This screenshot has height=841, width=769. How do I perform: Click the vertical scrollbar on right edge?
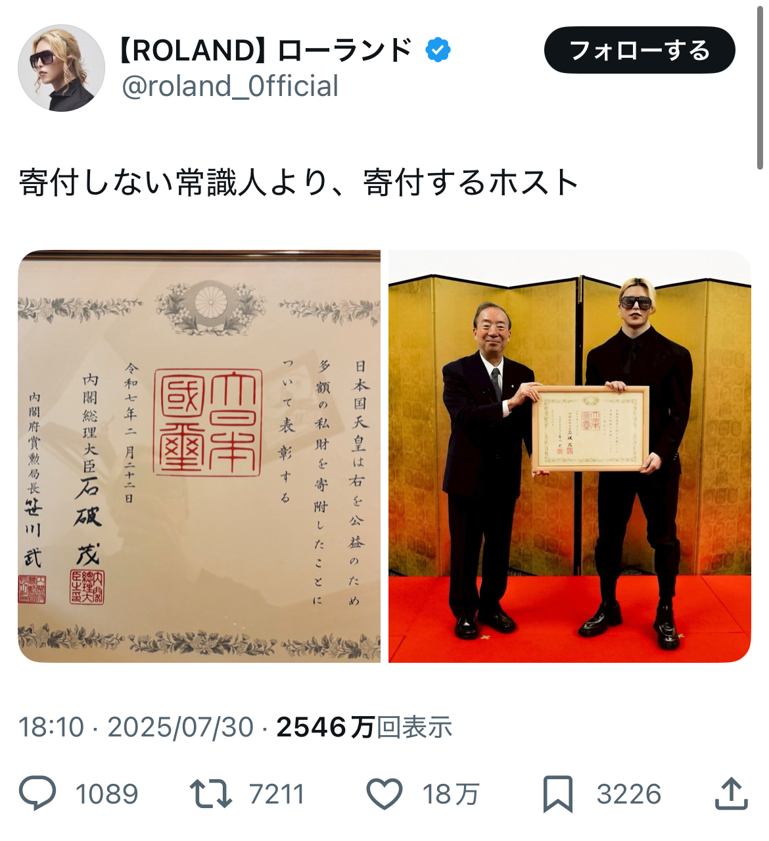[760, 85]
